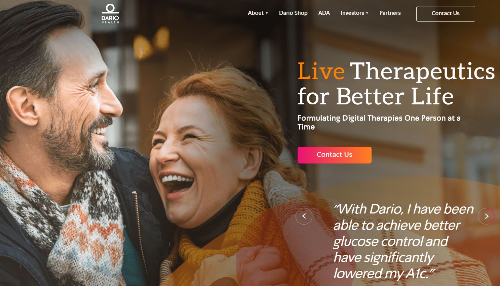The image size is (500, 286).
Task: Go to the previous testimonial with the left arrow
Action: 304,216
